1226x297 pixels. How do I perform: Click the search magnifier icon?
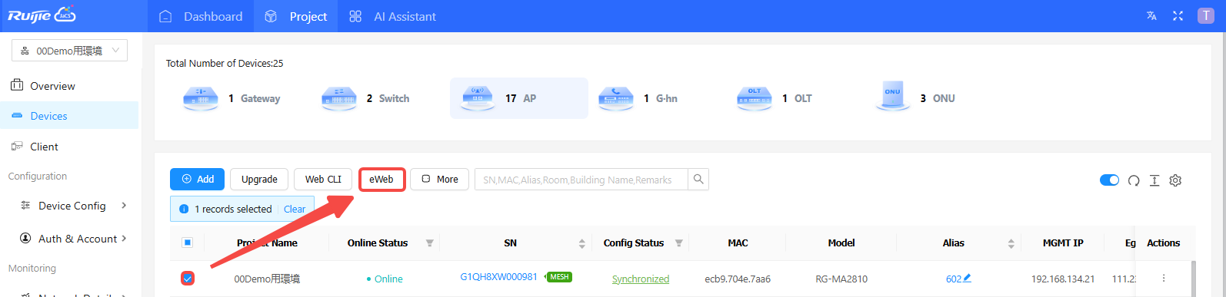point(698,179)
